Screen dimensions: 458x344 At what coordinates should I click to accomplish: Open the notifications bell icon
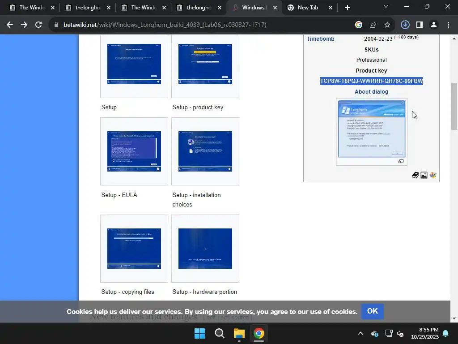446,333
